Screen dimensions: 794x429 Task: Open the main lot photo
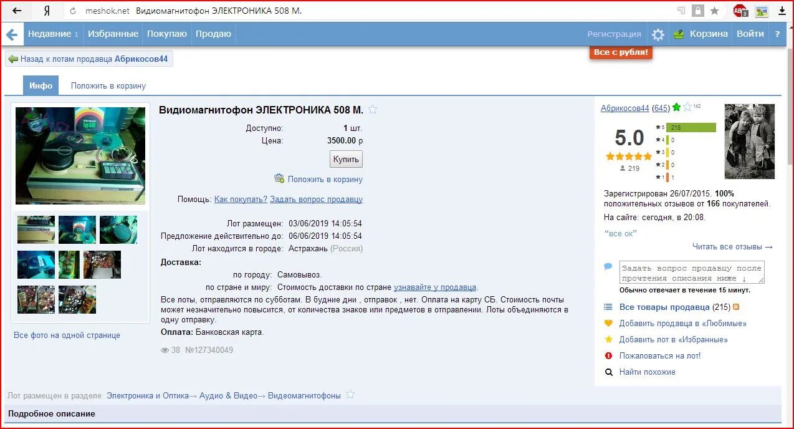[x=80, y=155]
